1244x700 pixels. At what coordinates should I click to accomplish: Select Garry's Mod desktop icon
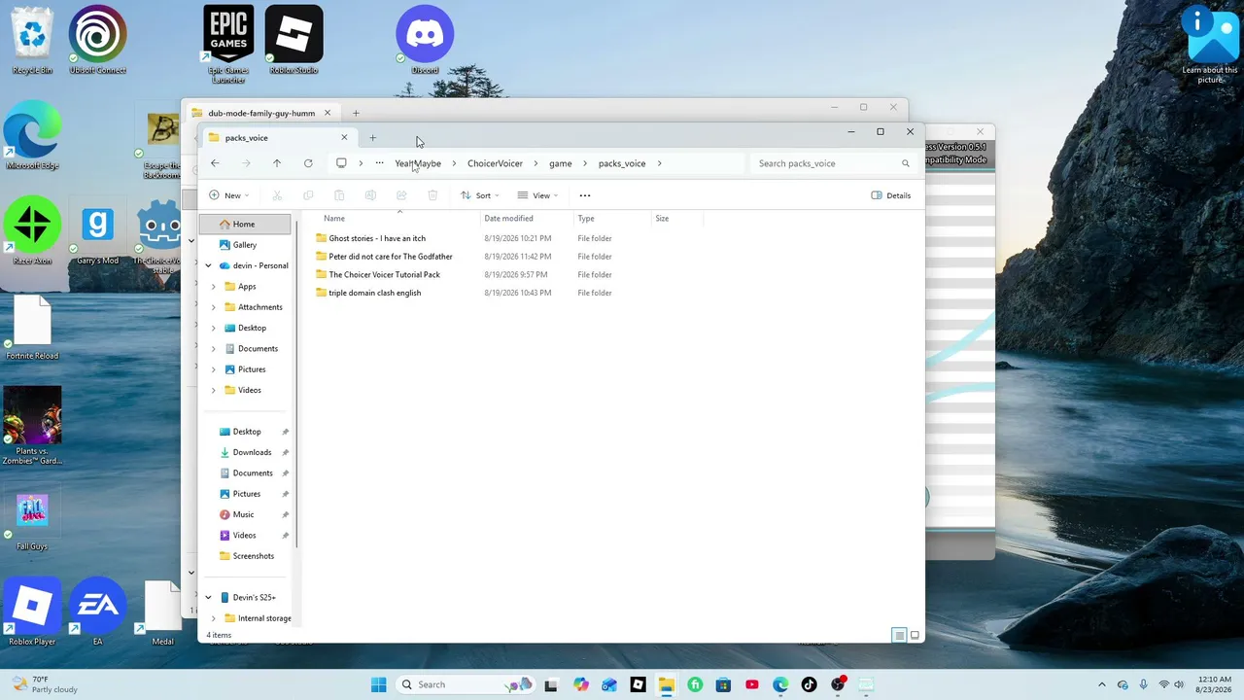point(98,230)
